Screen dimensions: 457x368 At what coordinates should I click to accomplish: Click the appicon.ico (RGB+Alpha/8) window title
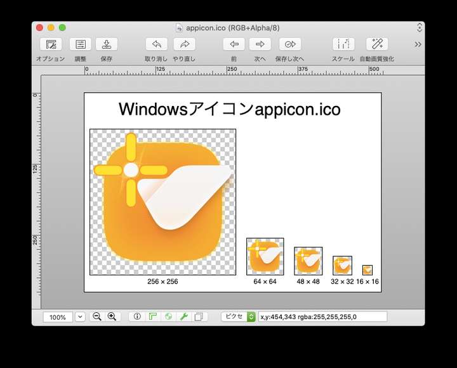click(x=232, y=28)
